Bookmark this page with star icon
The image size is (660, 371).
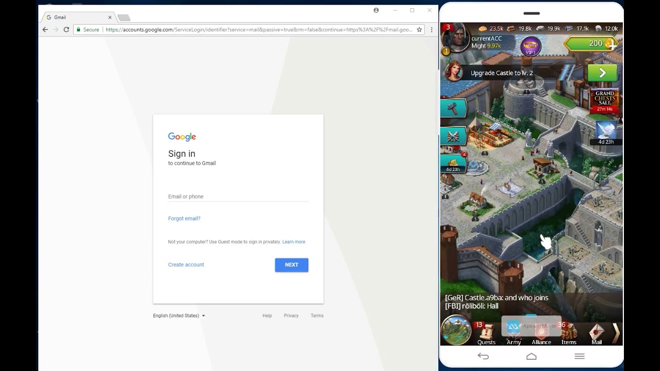[x=420, y=29]
